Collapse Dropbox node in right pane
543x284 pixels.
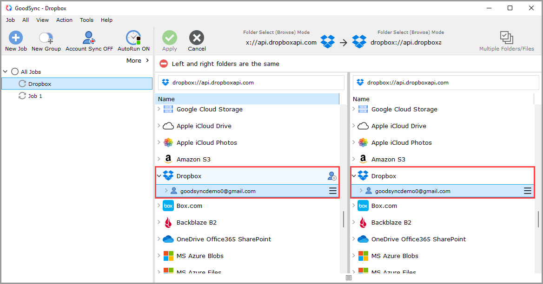pos(354,176)
